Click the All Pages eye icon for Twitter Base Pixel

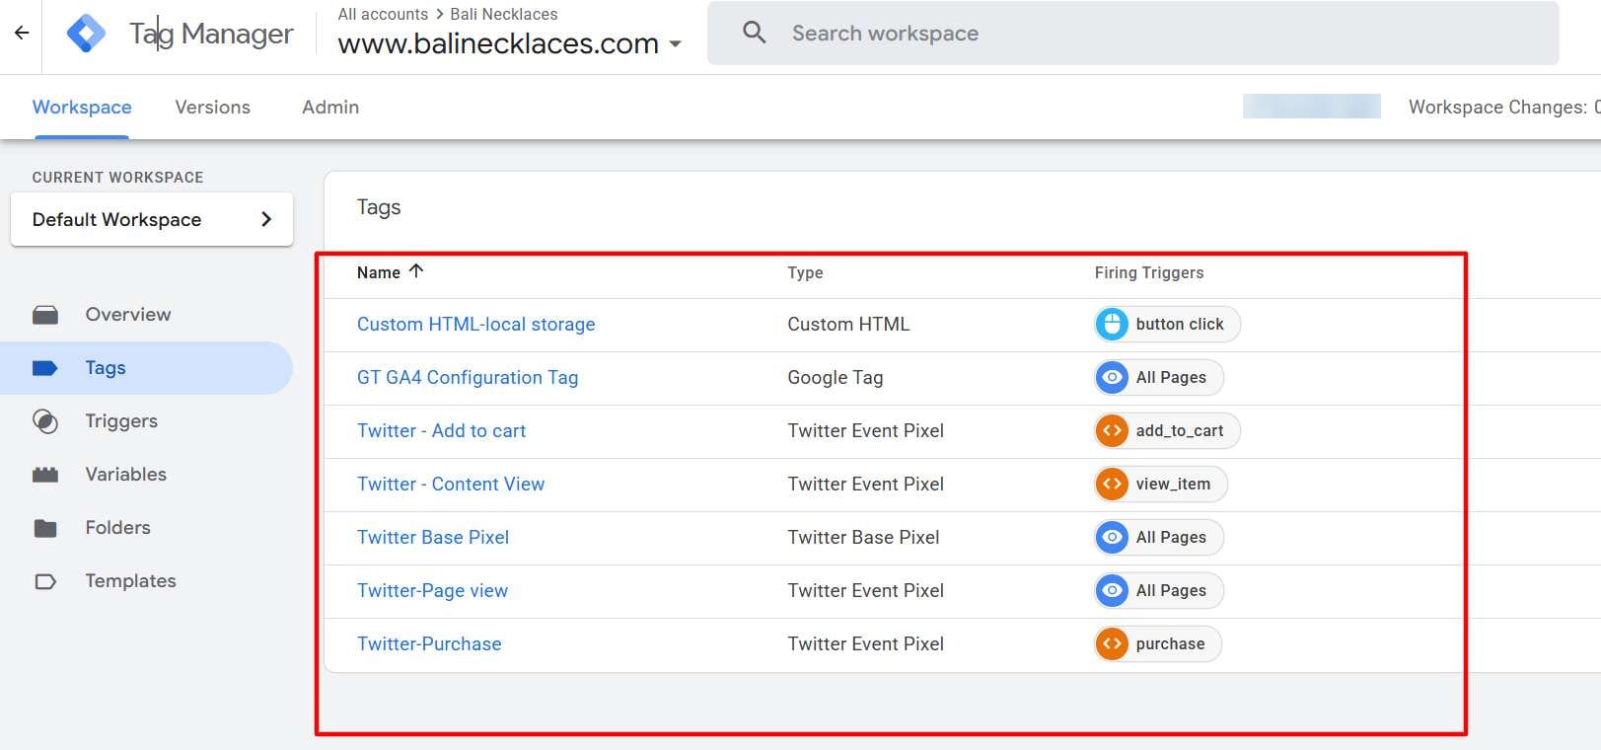pos(1112,537)
